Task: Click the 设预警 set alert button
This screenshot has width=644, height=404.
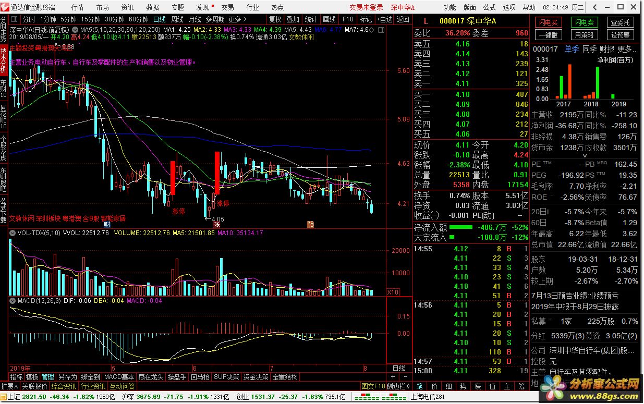Action: (x=621, y=35)
